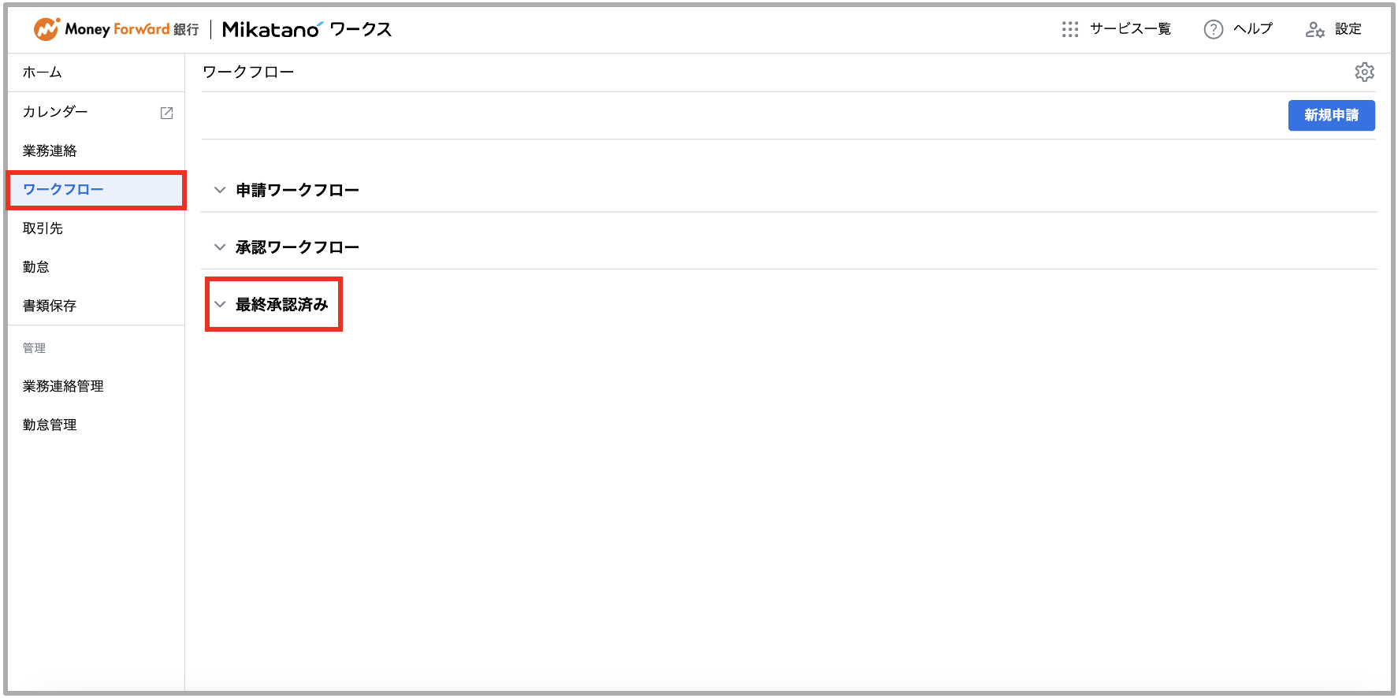The height and width of the screenshot is (698, 1398).
Task: Click the 新規申請 button
Action: 1331,115
